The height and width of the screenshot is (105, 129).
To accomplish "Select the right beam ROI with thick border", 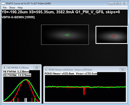I will [x=112, y=35].
